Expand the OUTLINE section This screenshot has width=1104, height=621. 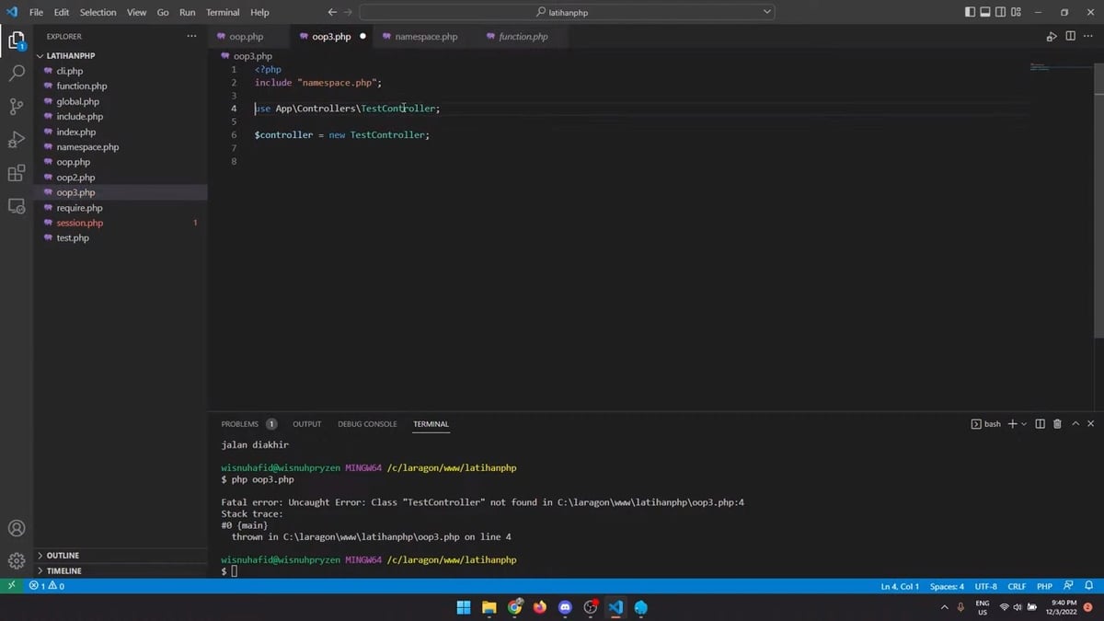[64, 555]
